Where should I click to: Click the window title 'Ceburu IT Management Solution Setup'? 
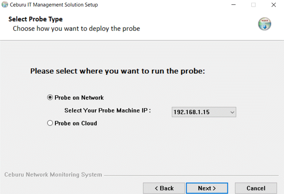[54, 5]
